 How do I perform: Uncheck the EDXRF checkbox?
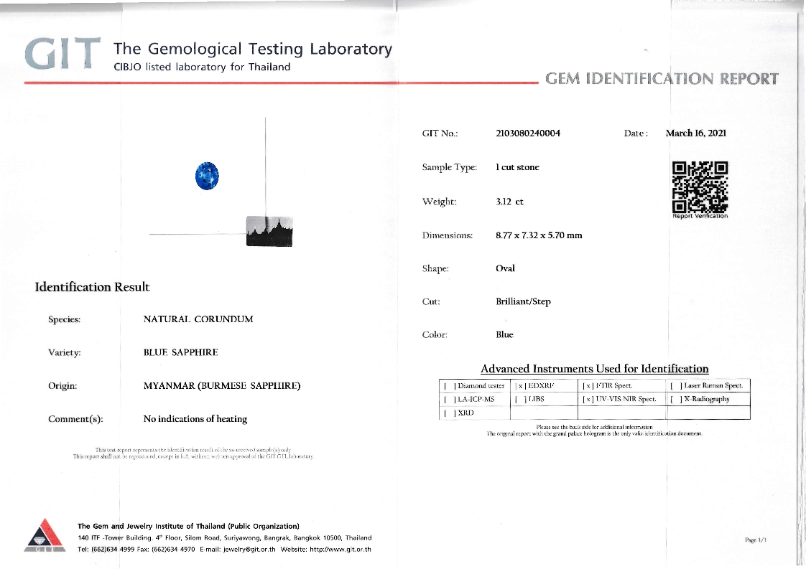(x=522, y=386)
